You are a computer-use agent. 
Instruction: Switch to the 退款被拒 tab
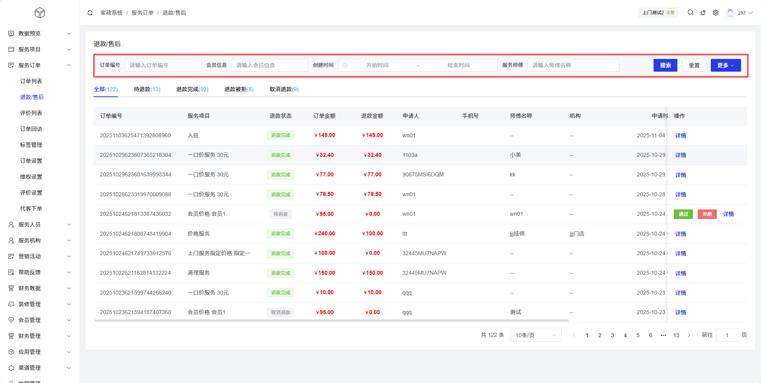coord(239,89)
